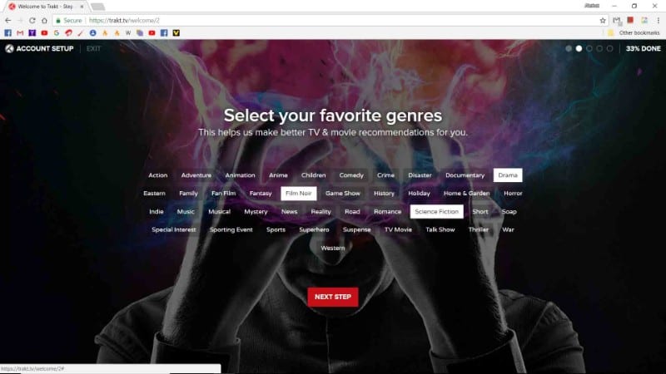The width and height of the screenshot is (666, 374).
Task: Click the Trakt logo icon in header
Action: pos(9,49)
